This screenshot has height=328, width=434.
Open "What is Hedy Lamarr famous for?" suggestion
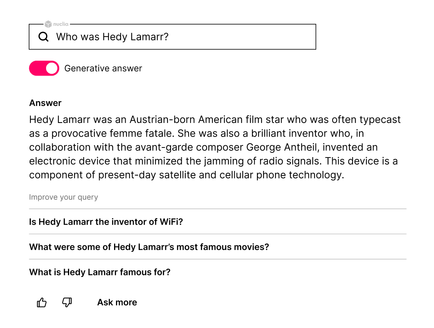pos(100,272)
